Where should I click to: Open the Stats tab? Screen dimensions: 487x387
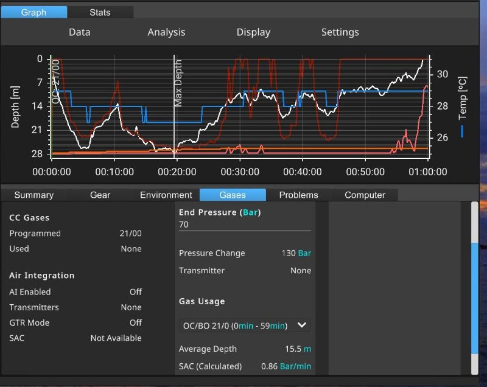pyautogui.click(x=100, y=12)
